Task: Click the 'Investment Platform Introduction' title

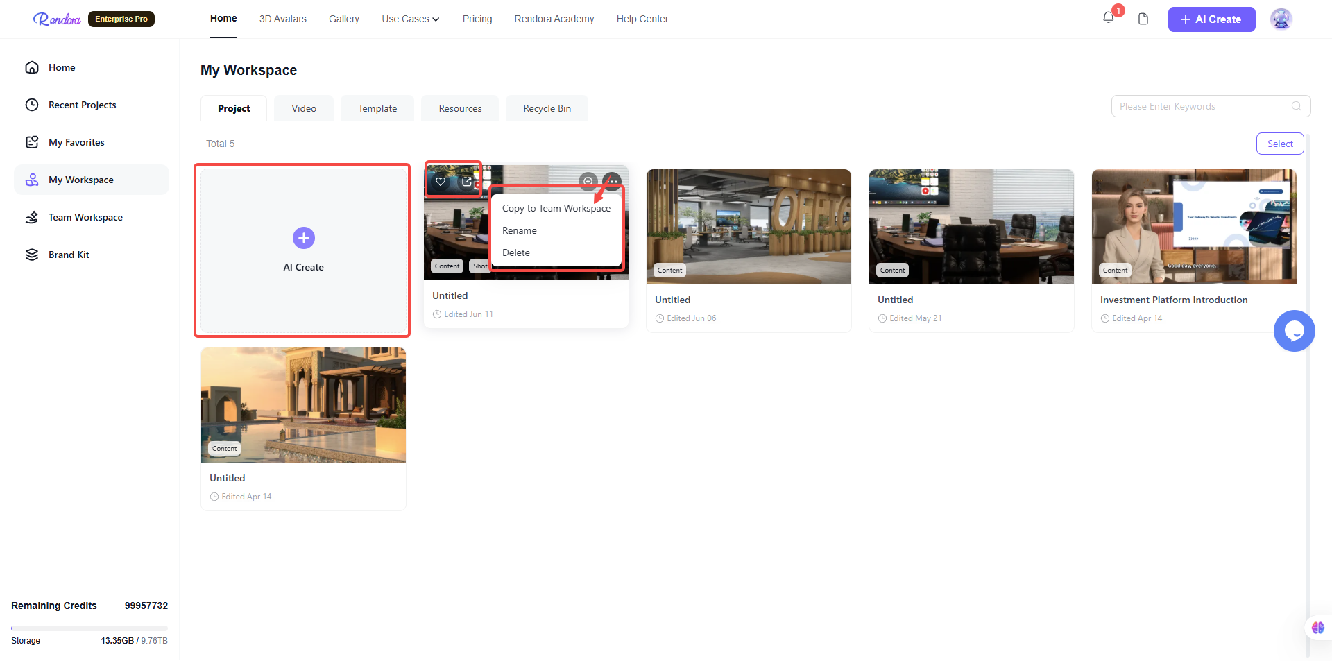Action: coord(1174,300)
